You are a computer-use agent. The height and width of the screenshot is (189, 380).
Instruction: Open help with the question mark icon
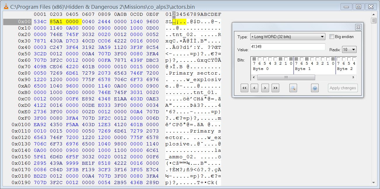pos(315,88)
